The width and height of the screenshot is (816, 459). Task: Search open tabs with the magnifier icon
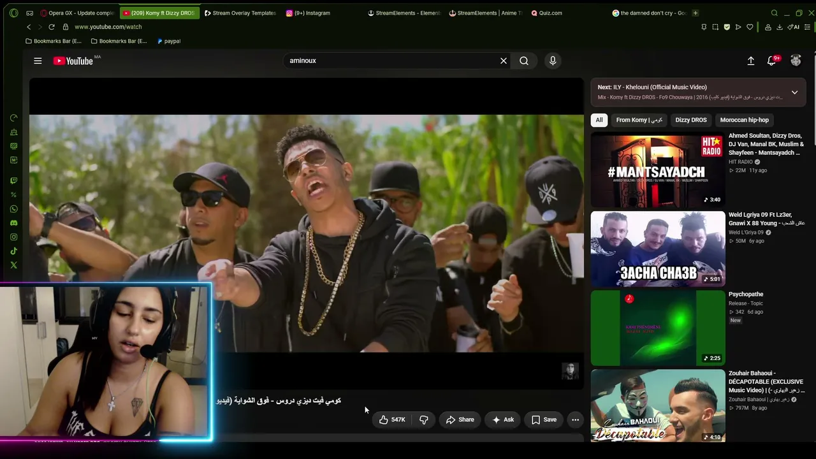coord(775,13)
